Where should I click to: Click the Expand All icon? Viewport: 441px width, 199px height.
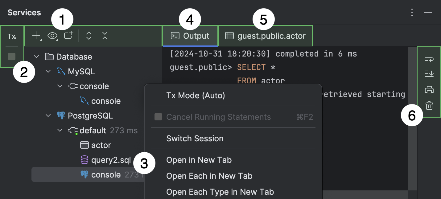89,36
